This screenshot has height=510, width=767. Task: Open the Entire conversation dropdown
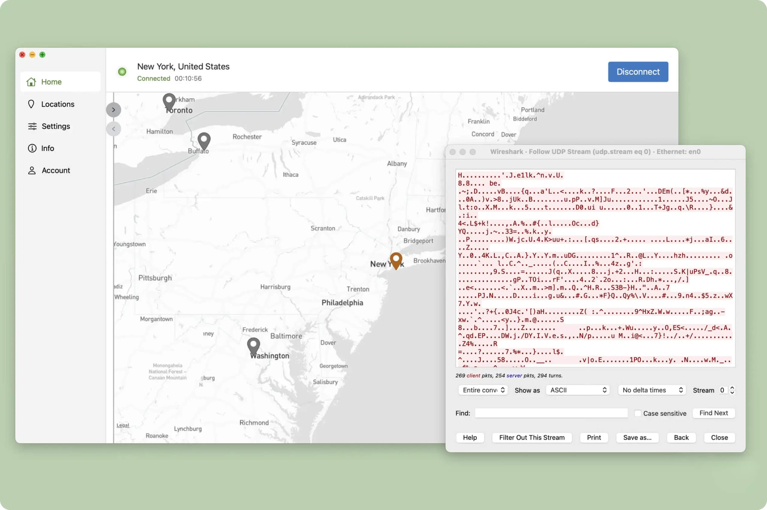coord(483,390)
